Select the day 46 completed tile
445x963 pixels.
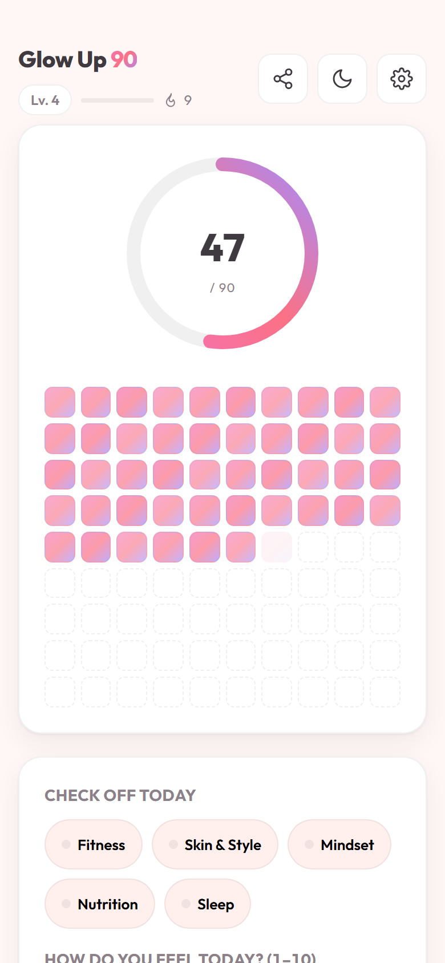241,547
